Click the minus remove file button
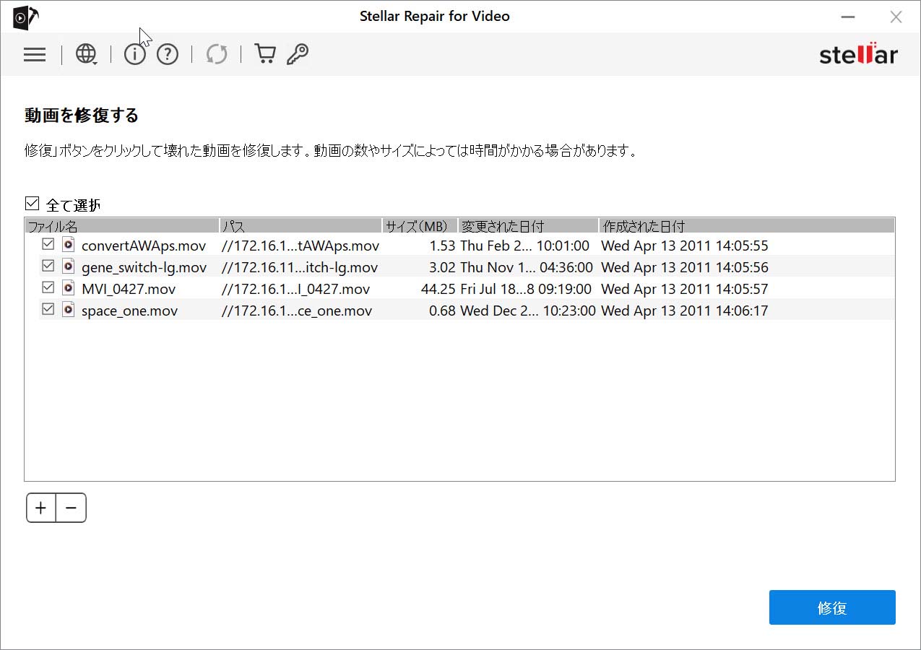The width and height of the screenshot is (921, 650). click(71, 508)
